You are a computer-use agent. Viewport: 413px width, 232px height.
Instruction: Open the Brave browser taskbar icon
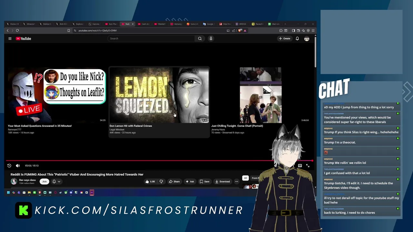pos(40,192)
